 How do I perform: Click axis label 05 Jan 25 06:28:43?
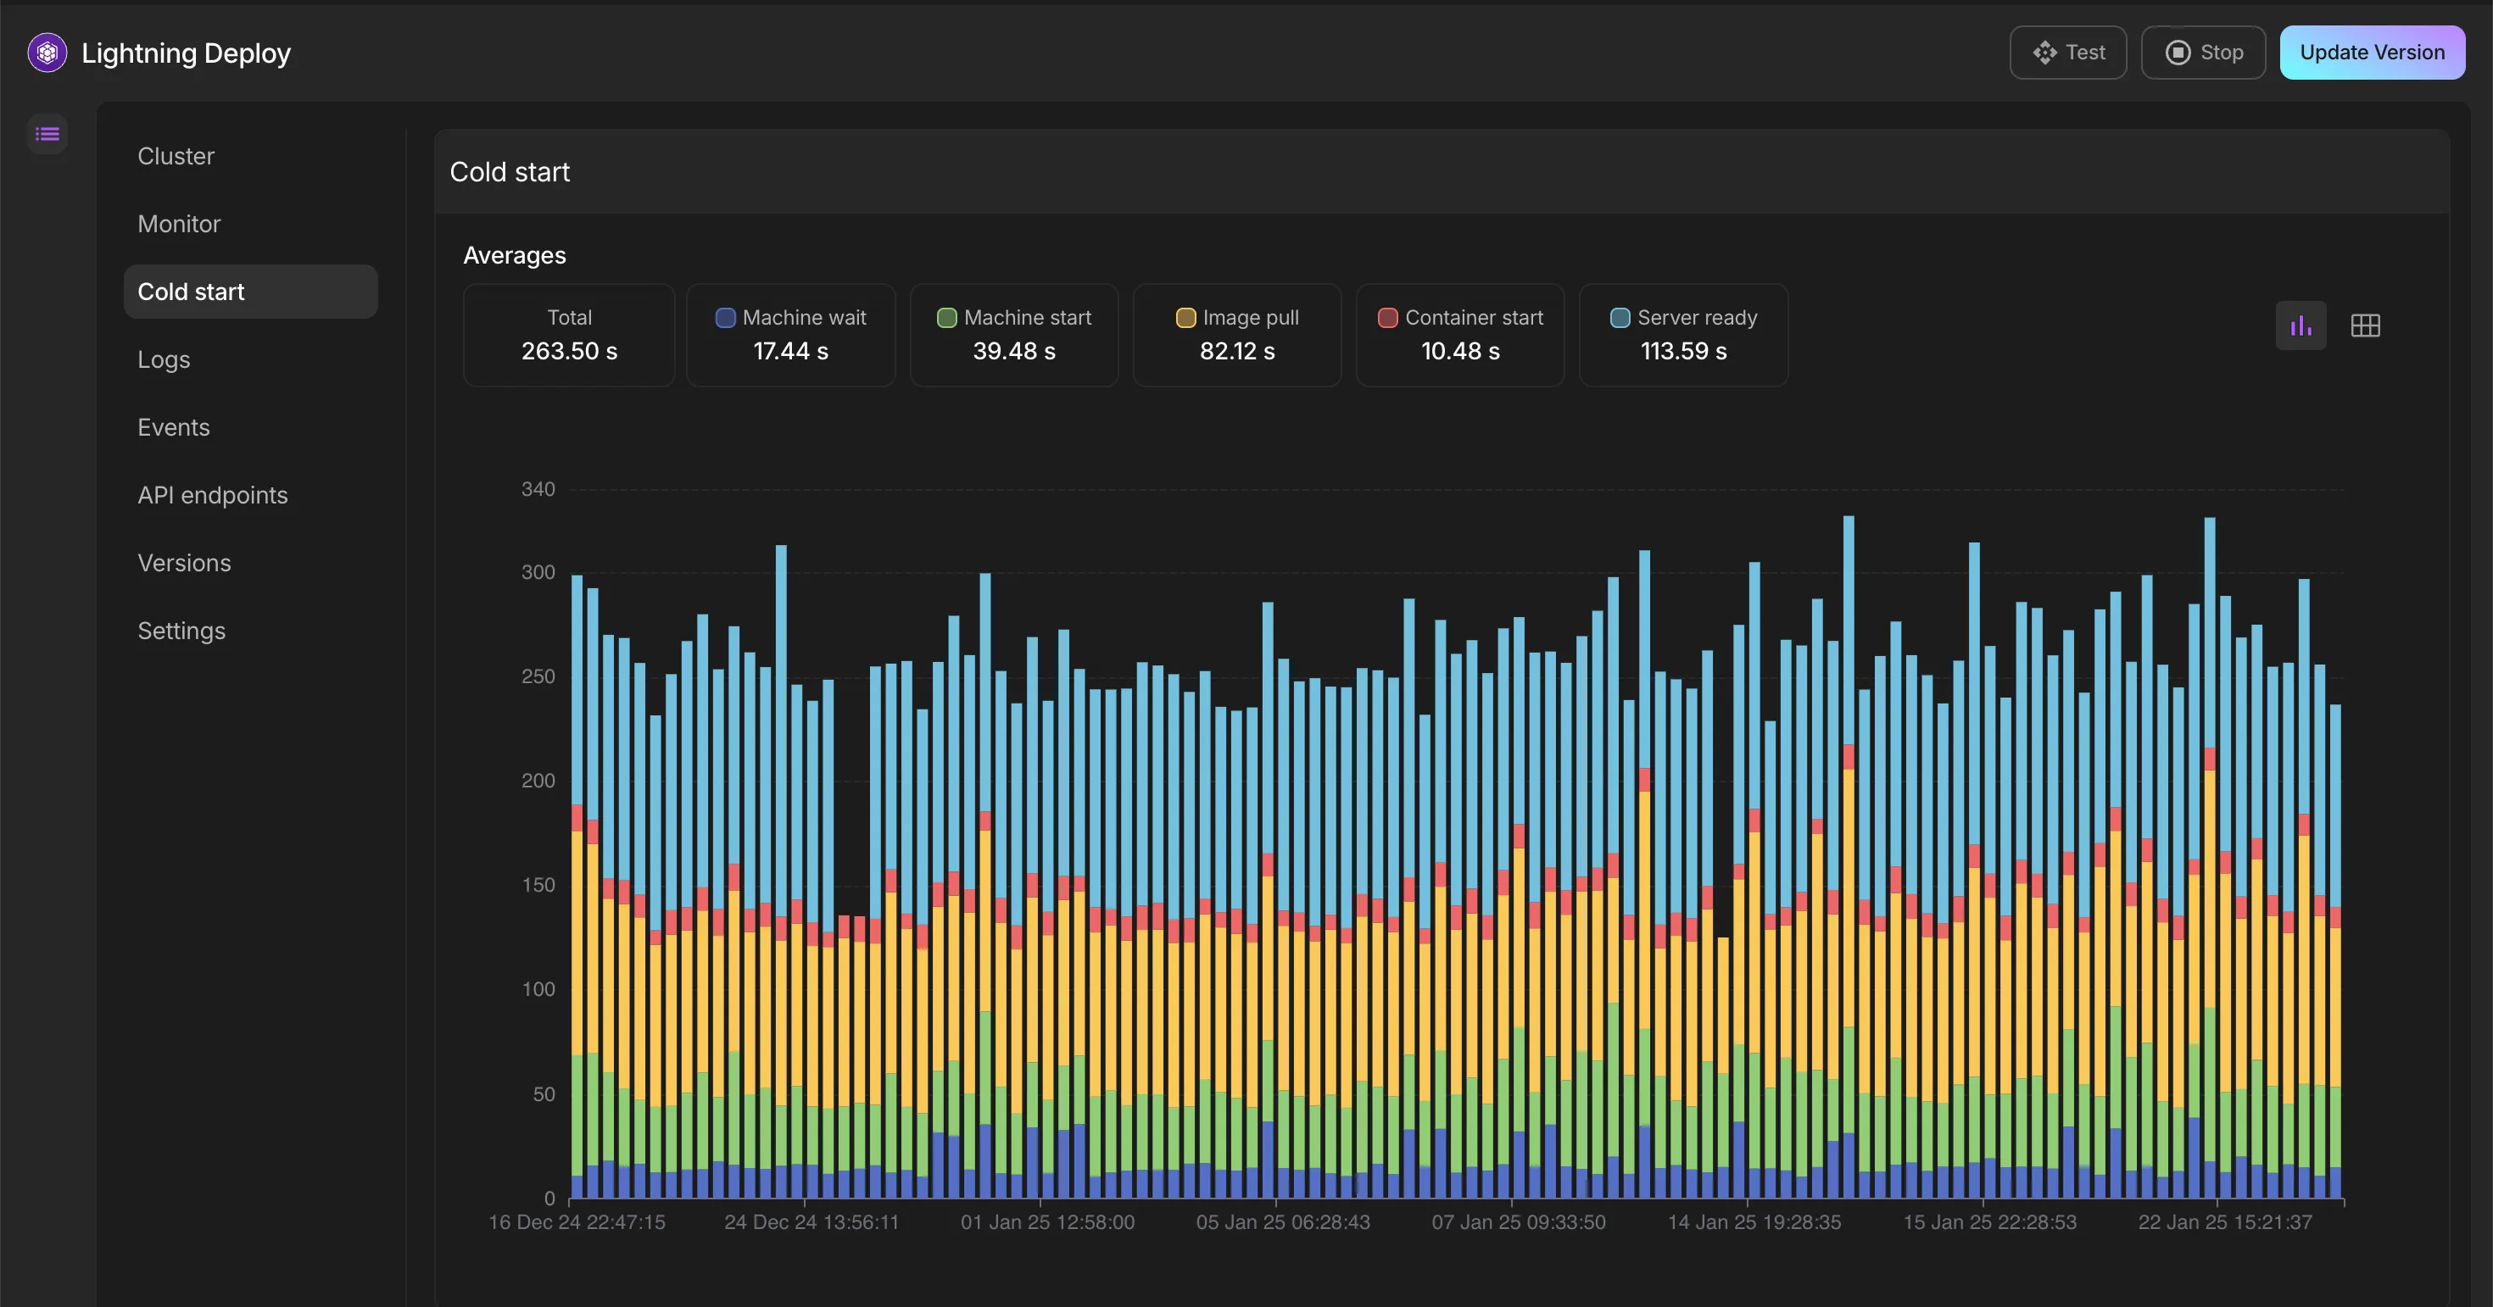(x=1283, y=1222)
